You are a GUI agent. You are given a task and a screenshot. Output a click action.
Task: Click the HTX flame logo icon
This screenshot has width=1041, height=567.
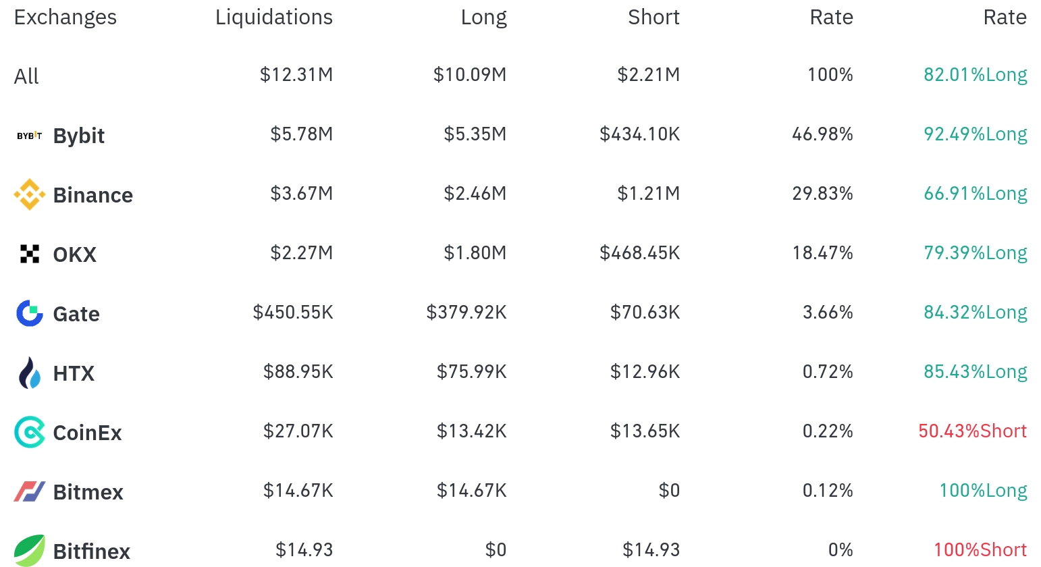click(30, 373)
